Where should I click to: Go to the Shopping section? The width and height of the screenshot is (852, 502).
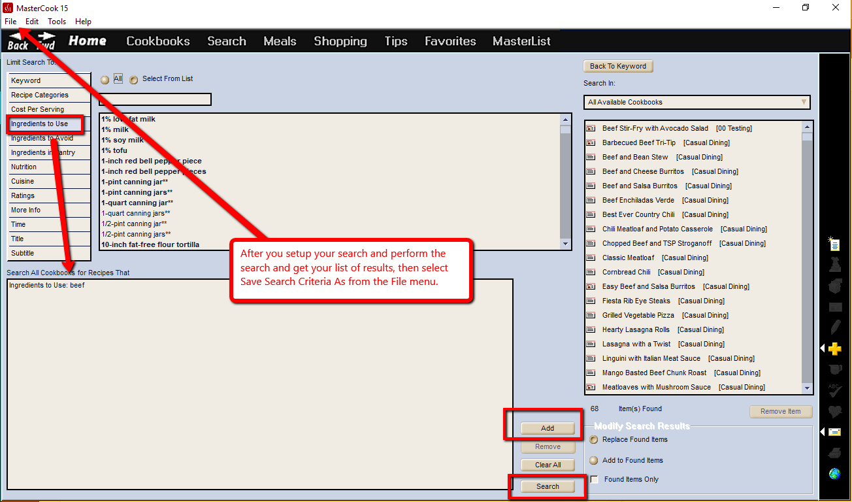tap(340, 41)
